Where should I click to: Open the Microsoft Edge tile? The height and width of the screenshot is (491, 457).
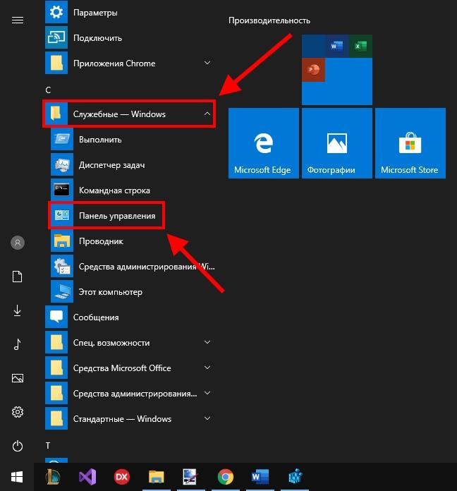[264, 143]
